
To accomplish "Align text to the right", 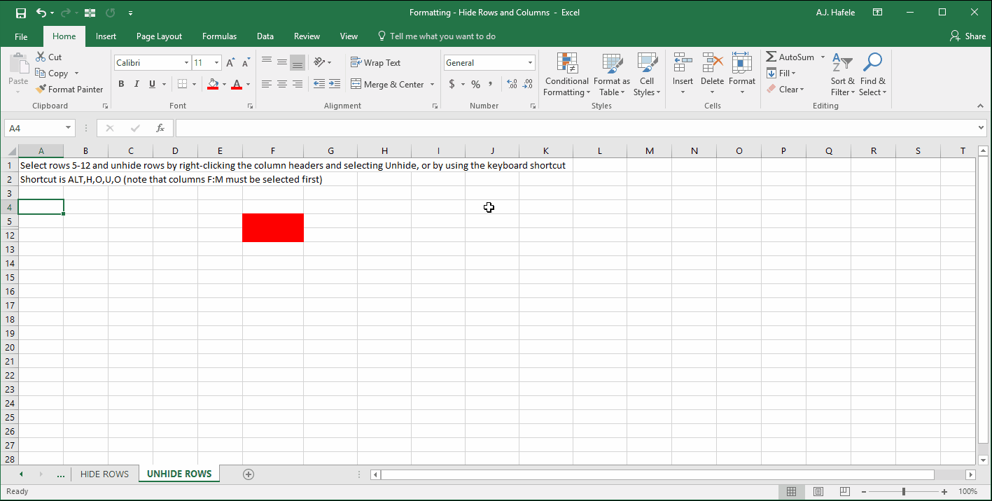I will (x=298, y=85).
